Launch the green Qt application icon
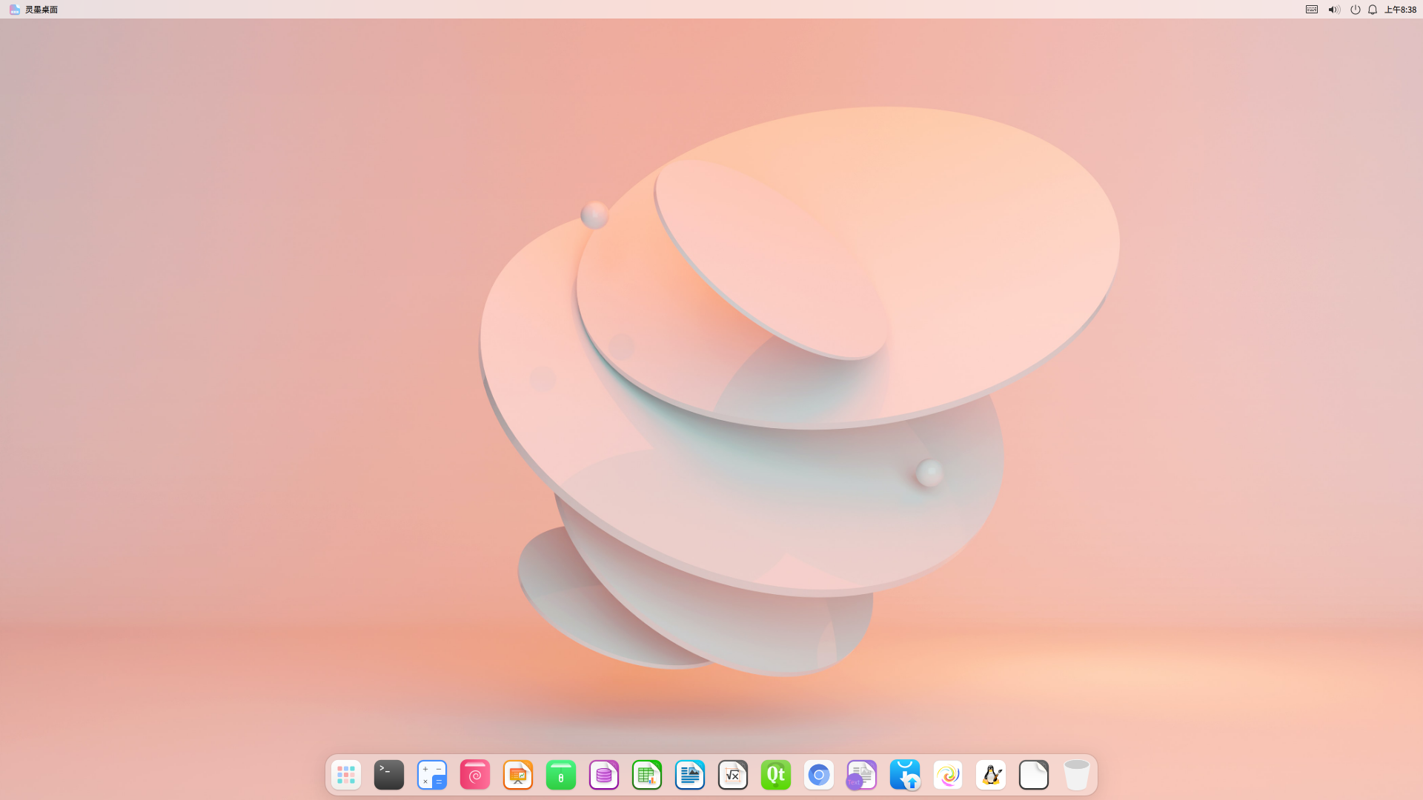 pyautogui.click(x=776, y=775)
